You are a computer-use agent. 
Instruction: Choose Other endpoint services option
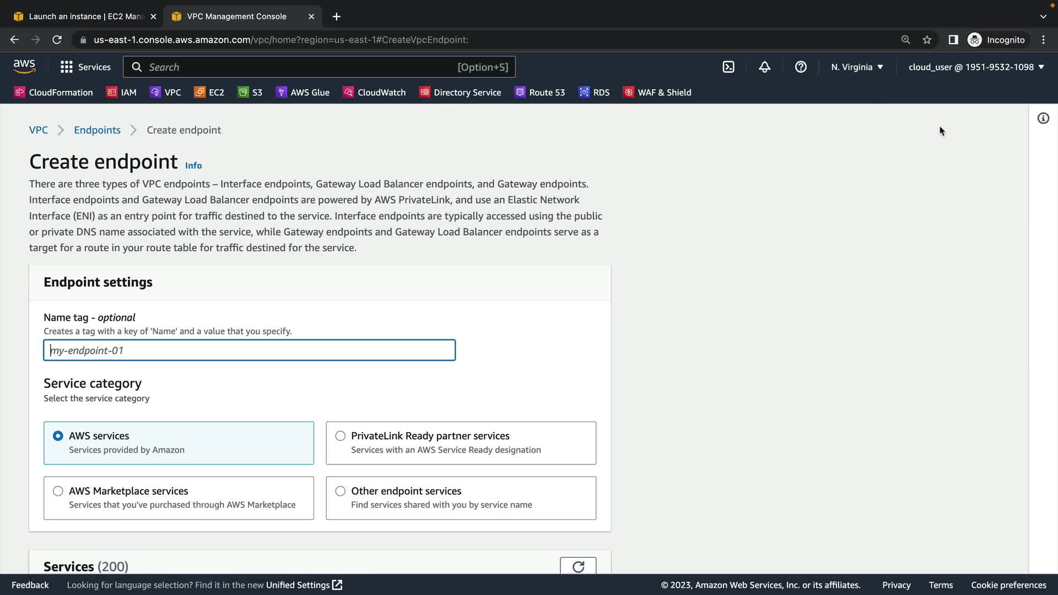pos(341,491)
